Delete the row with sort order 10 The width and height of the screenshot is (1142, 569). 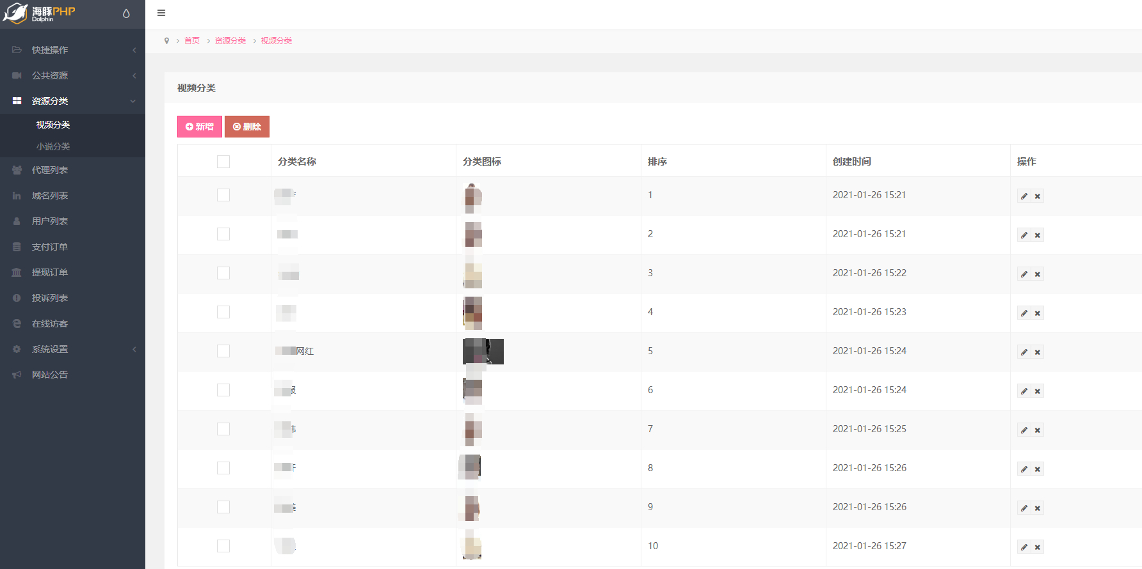tap(1038, 547)
